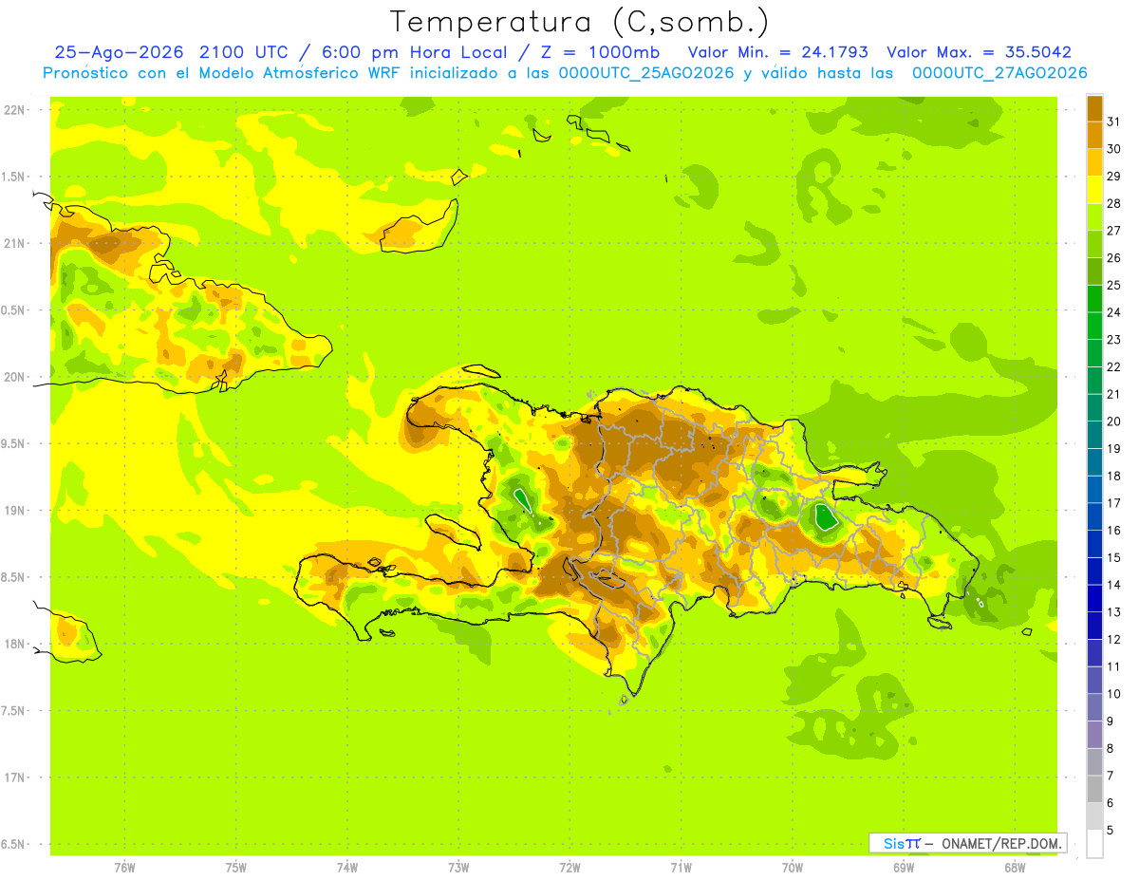This screenshot has height=880, width=1139.
Task: Click the 19N latitude label
Action: [x=14, y=511]
